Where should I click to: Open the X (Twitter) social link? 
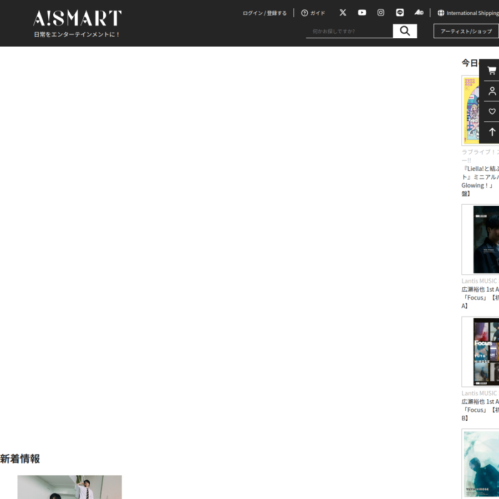343,12
